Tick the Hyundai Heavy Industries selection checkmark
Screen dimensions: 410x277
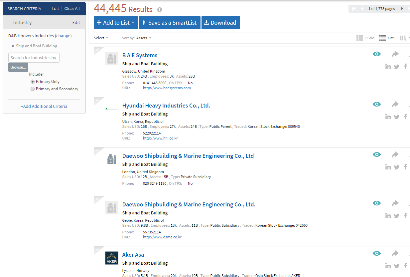(97, 100)
